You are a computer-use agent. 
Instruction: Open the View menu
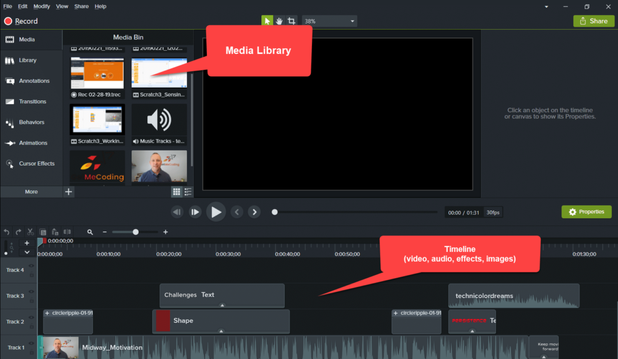click(x=62, y=6)
